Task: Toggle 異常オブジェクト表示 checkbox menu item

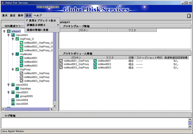Action: point(42,20)
